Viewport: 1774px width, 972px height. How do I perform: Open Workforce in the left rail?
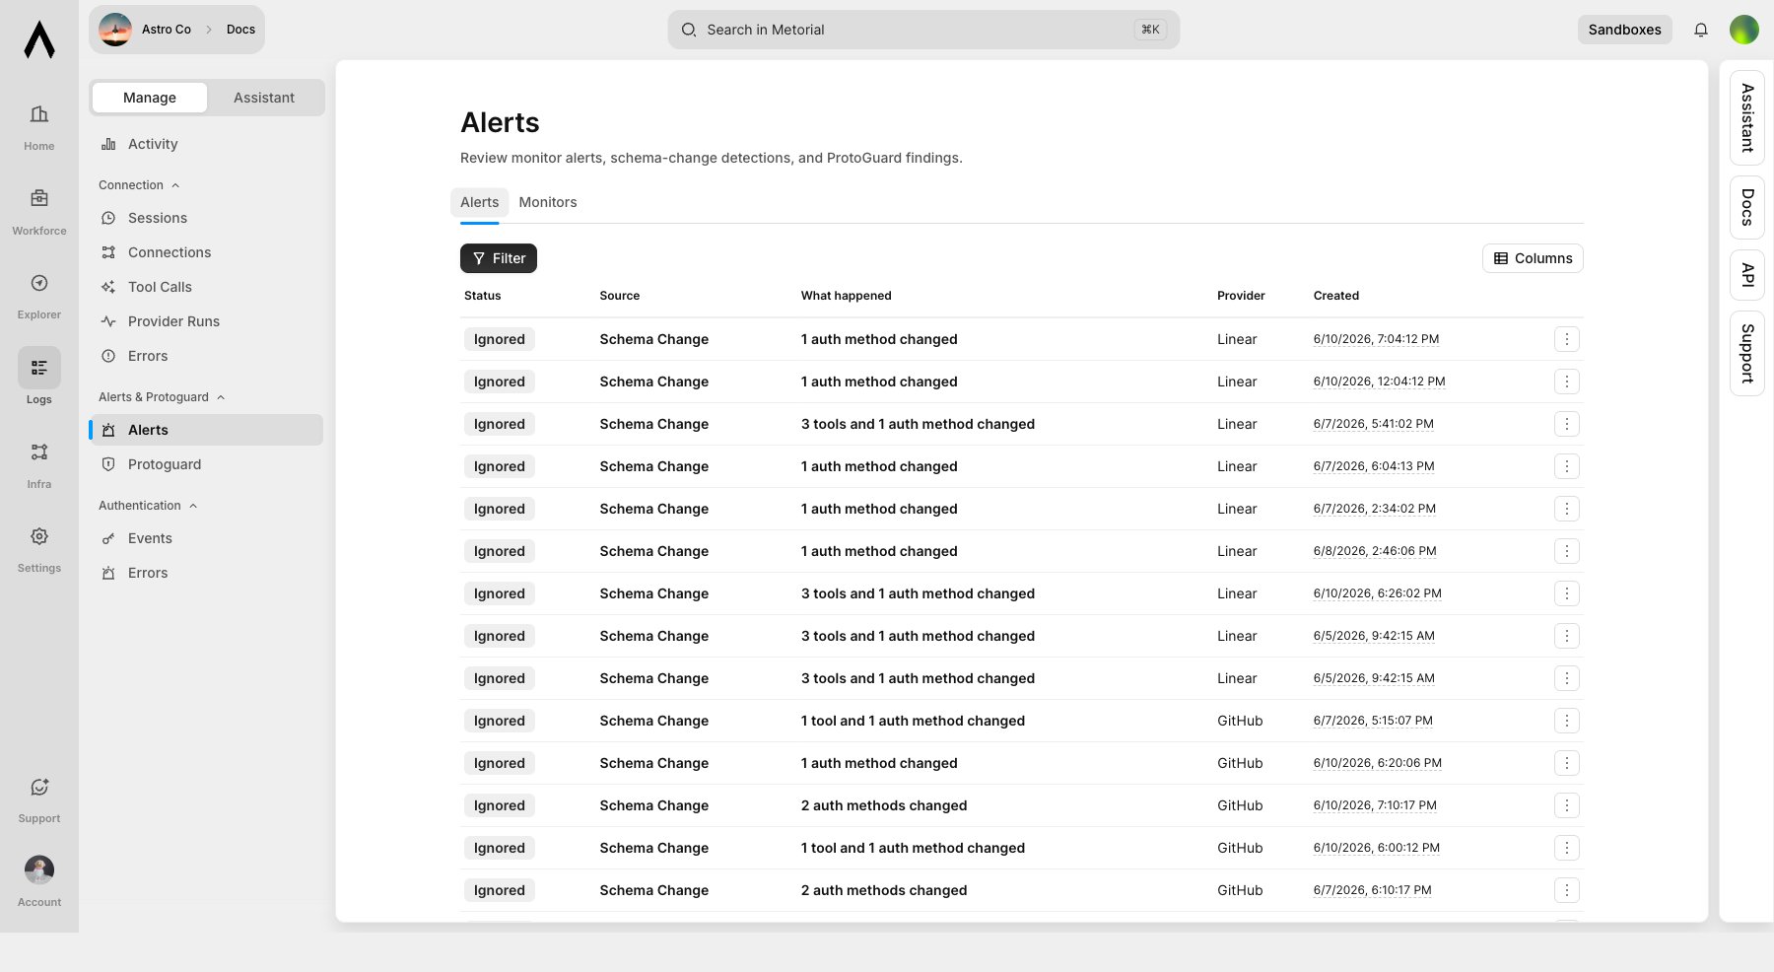click(39, 213)
